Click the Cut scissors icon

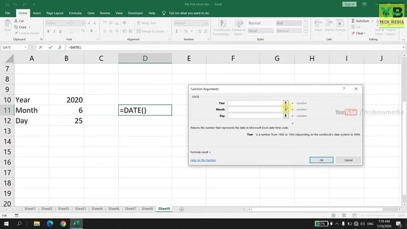tap(16, 21)
